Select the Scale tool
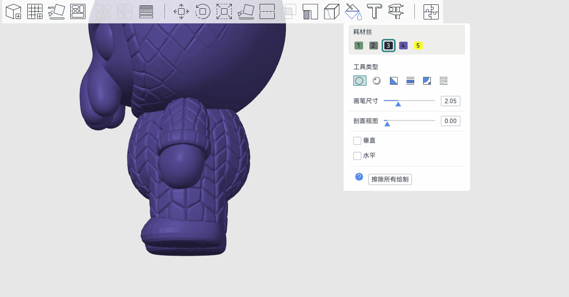 (224, 12)
